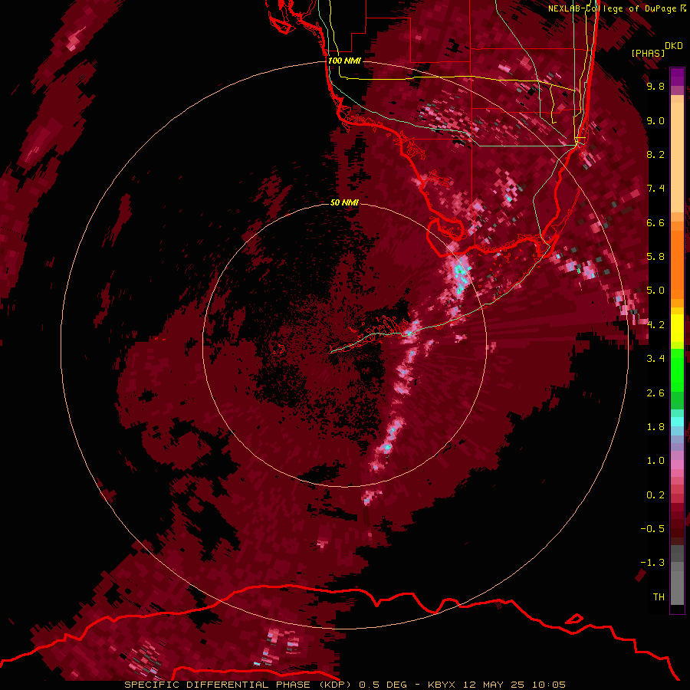Click the 4.2 value on the color scale
The image size is (690, 690).
coord(655,325)
